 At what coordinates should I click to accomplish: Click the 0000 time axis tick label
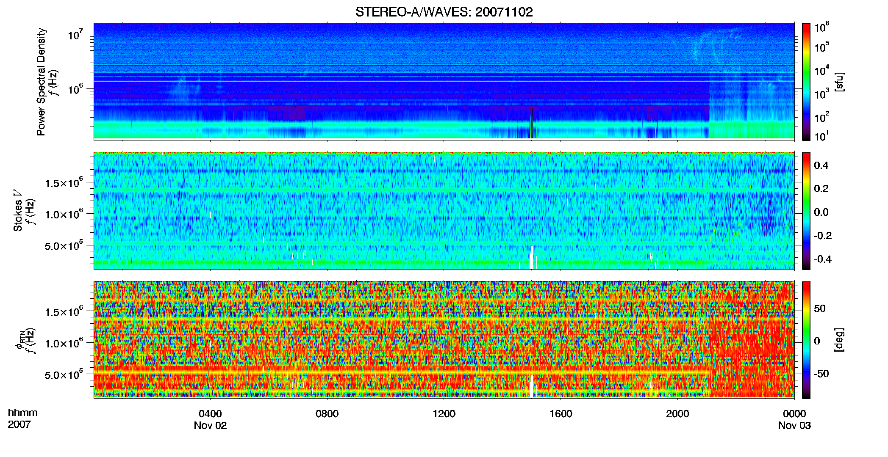[x=794, y=414]
